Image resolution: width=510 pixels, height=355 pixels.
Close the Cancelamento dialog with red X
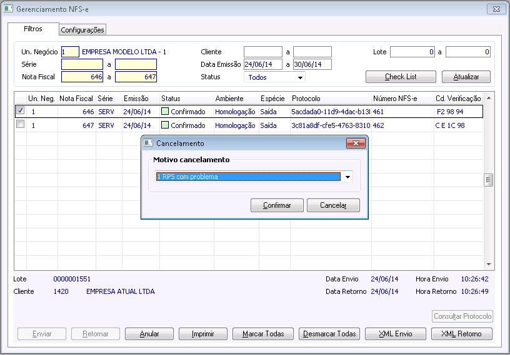coord(356,143)
